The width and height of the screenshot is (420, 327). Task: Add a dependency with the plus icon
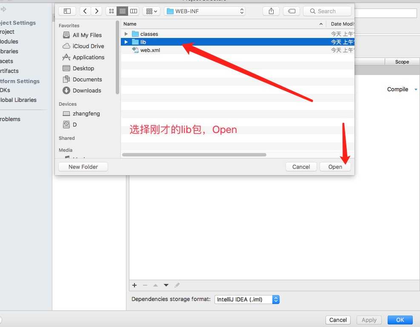pyautogui.click(x=134, y=285)
